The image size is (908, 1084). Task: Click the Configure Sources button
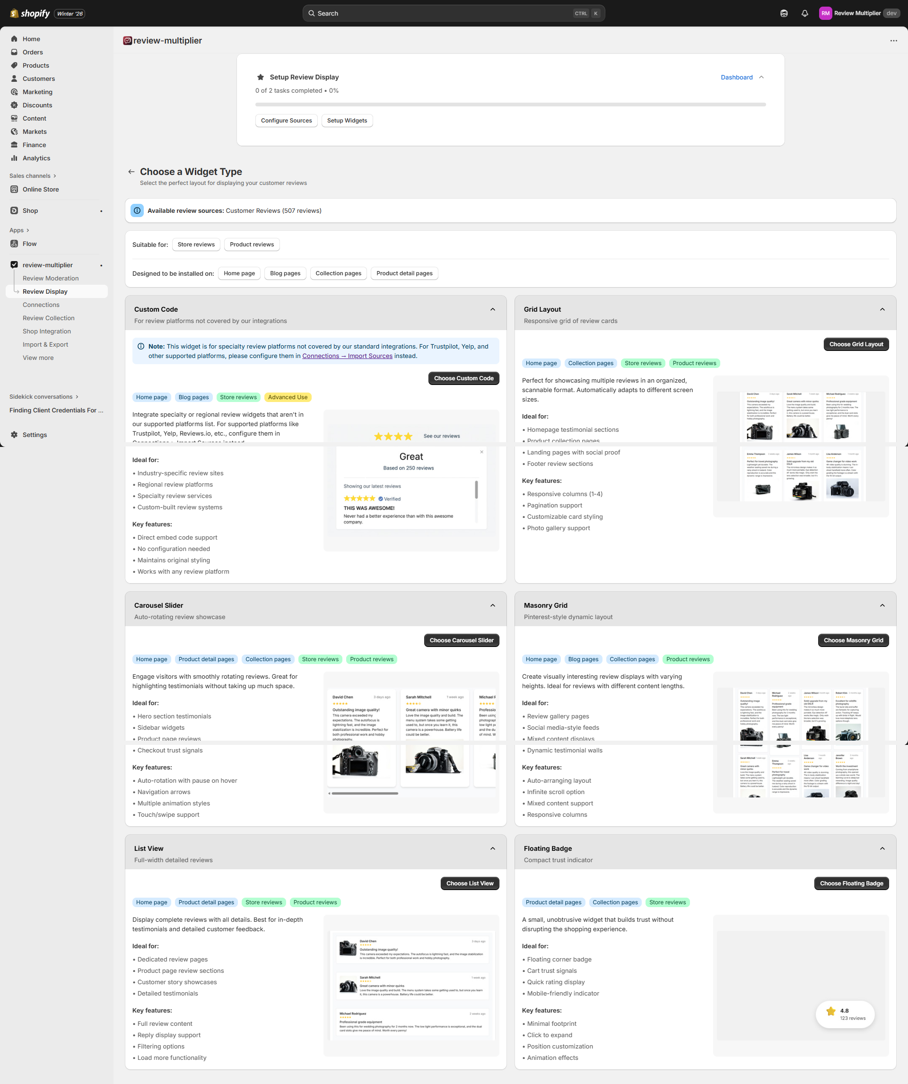pos(286,120)
